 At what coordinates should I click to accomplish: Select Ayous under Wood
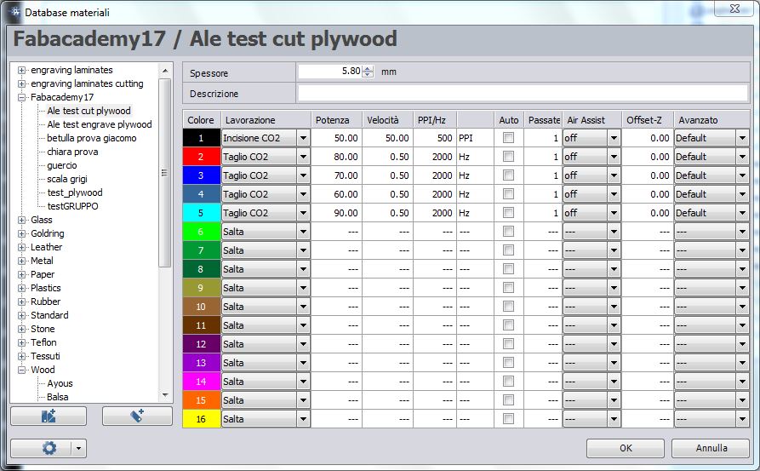60,383
